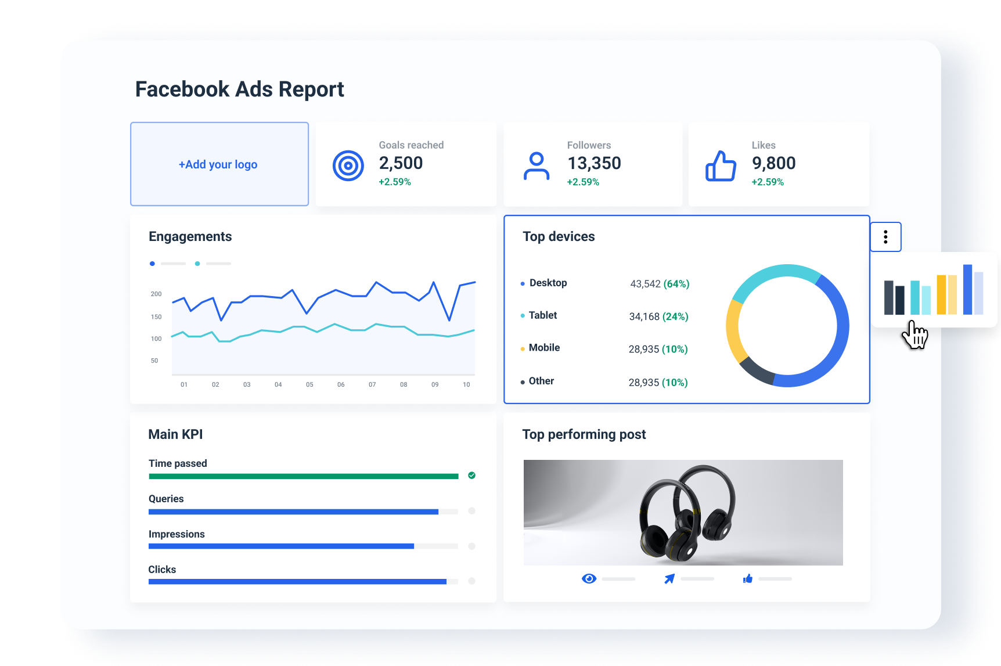Open the headphones post thumbnail

(683, 512)
